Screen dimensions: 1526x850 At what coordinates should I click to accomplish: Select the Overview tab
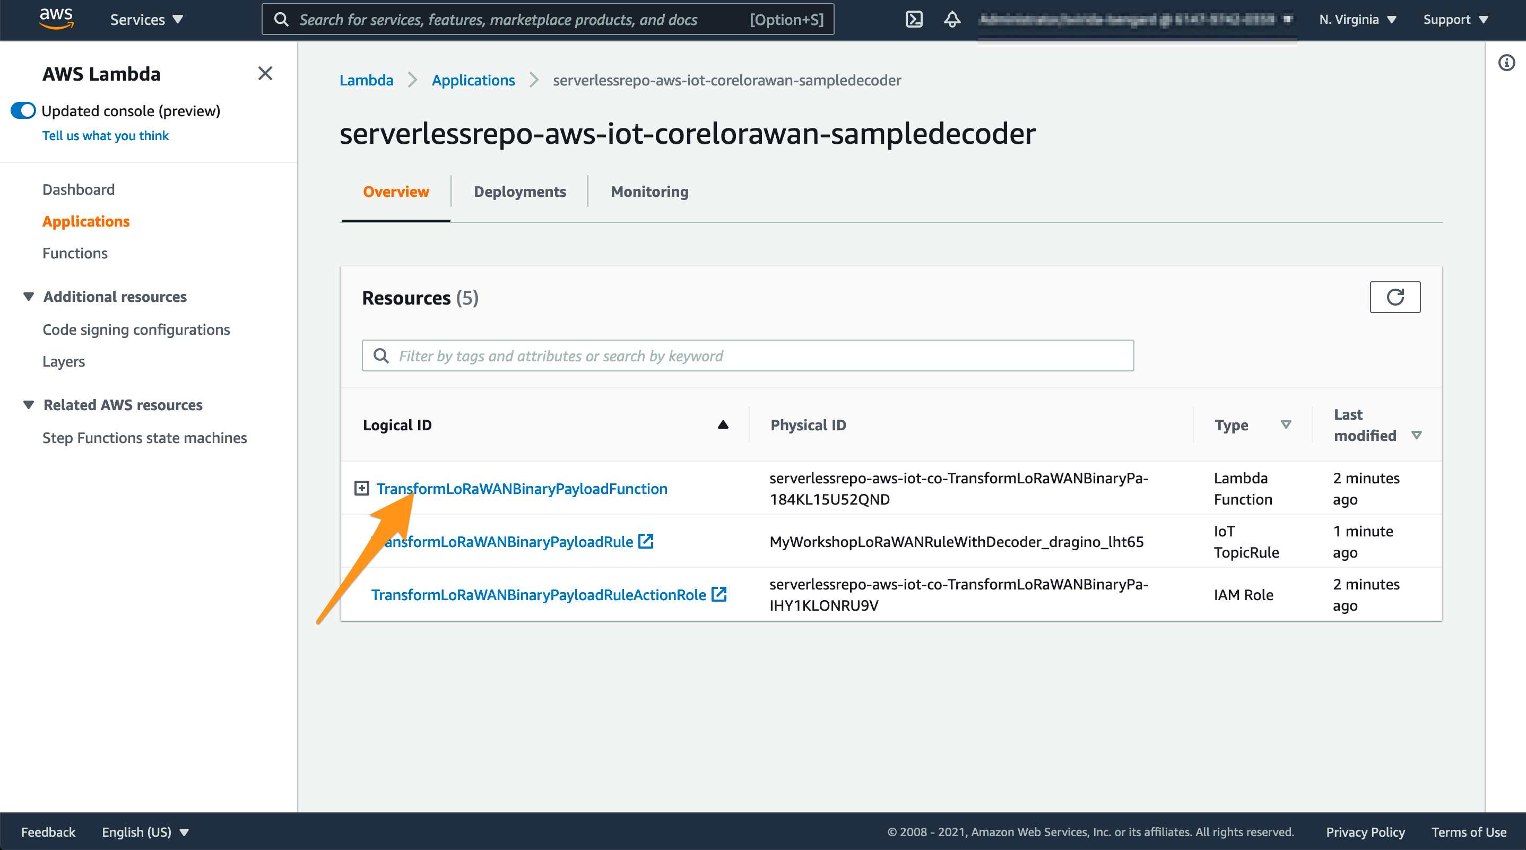click(396, 192)
